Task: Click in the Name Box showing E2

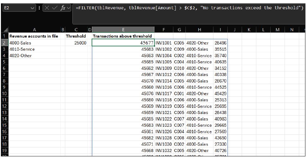Action: [x=16, y=8]
